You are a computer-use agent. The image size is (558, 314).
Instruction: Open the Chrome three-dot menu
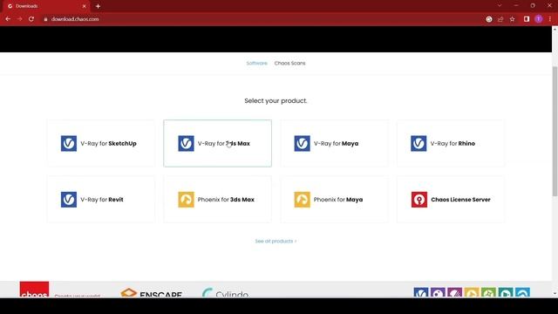tap(550, 19)
